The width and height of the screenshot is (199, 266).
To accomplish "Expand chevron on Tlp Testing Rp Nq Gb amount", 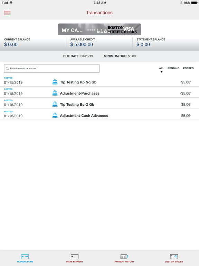I will point(190,82).
